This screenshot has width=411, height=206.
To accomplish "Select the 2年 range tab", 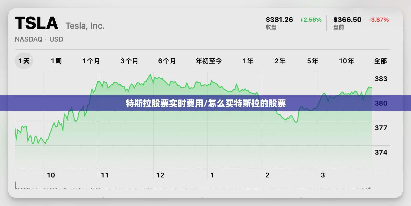I will coord(280,61).
